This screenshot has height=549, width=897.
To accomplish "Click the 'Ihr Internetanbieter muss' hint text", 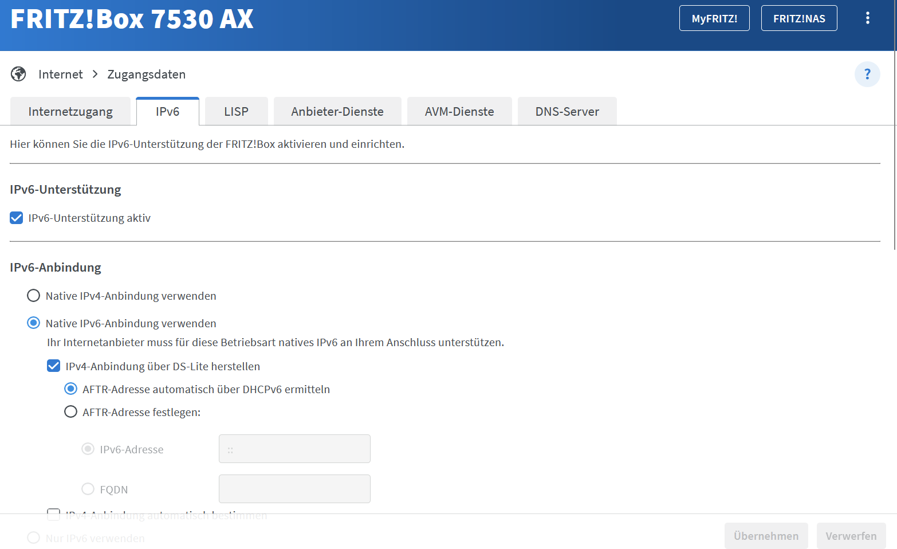I will (x=276, y=343).
